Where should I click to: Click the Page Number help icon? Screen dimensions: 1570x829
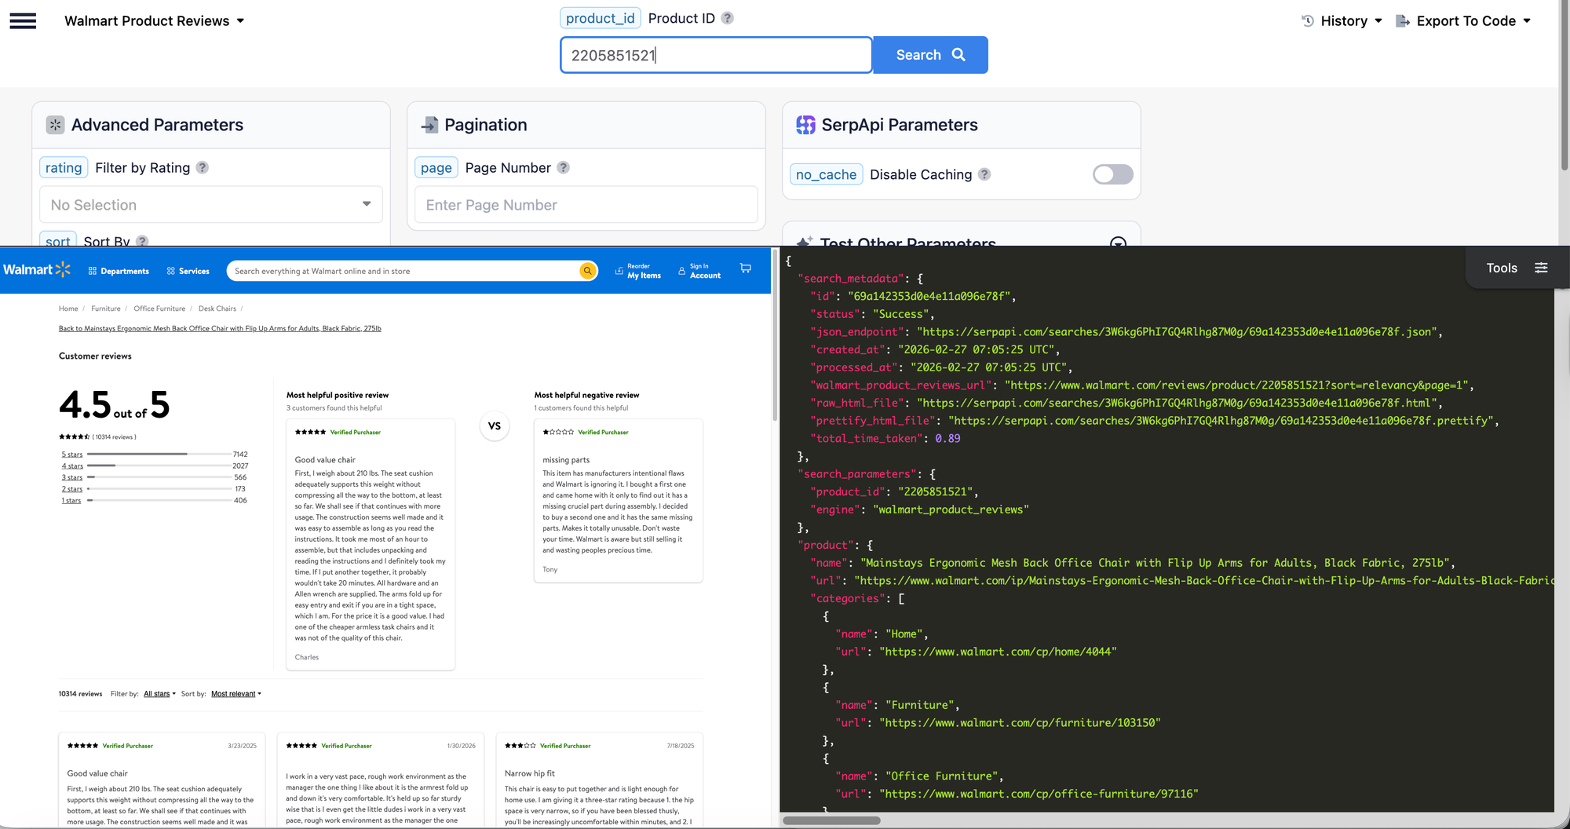[564, 168]
